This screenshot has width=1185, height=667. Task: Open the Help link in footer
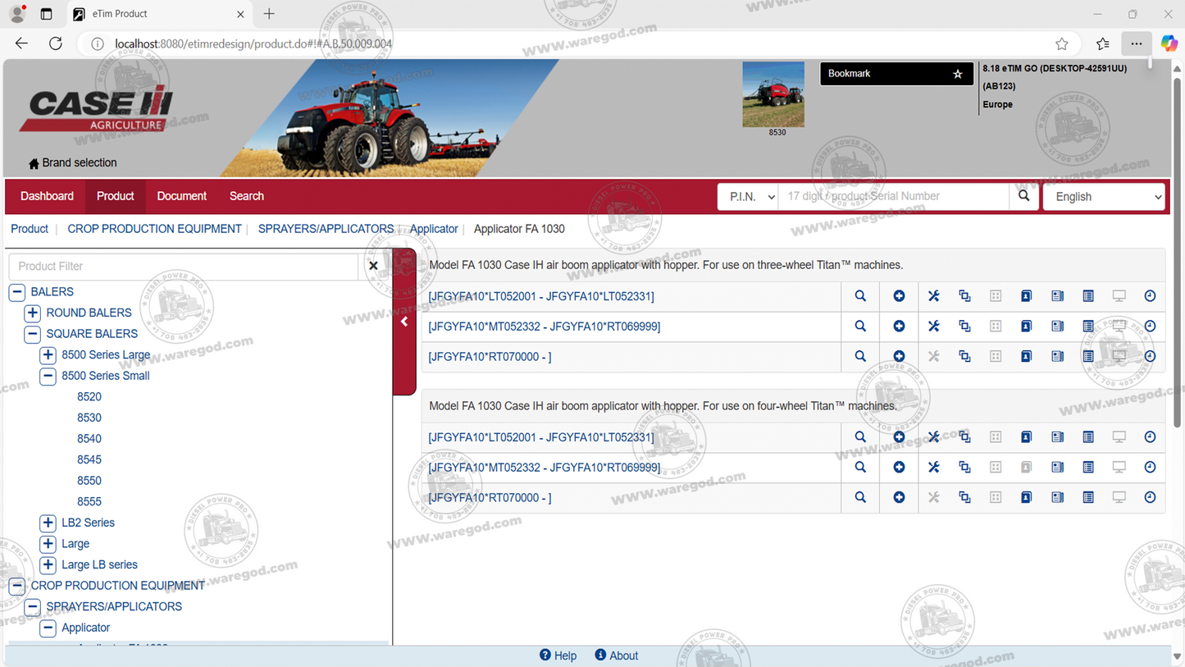[558, 656]
